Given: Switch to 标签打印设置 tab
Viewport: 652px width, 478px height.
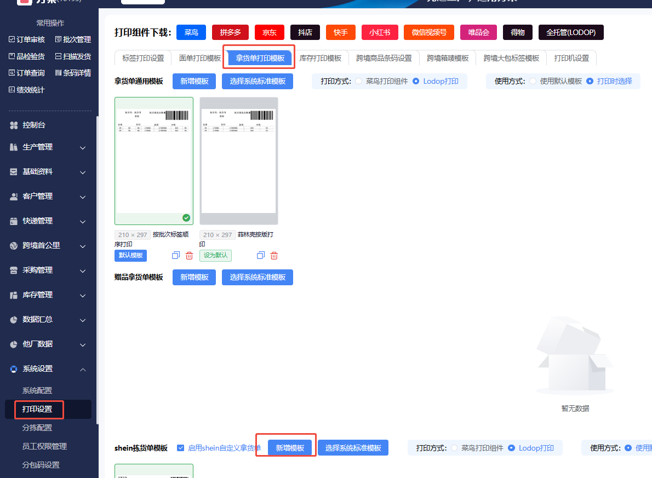Looking at the screenshot, I should [143, 58].
